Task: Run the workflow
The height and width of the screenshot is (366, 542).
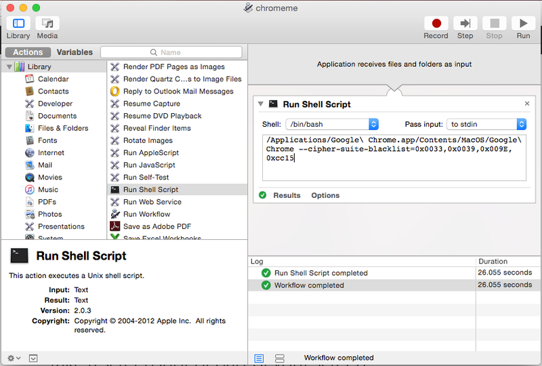Action: (x=523, y=24)
